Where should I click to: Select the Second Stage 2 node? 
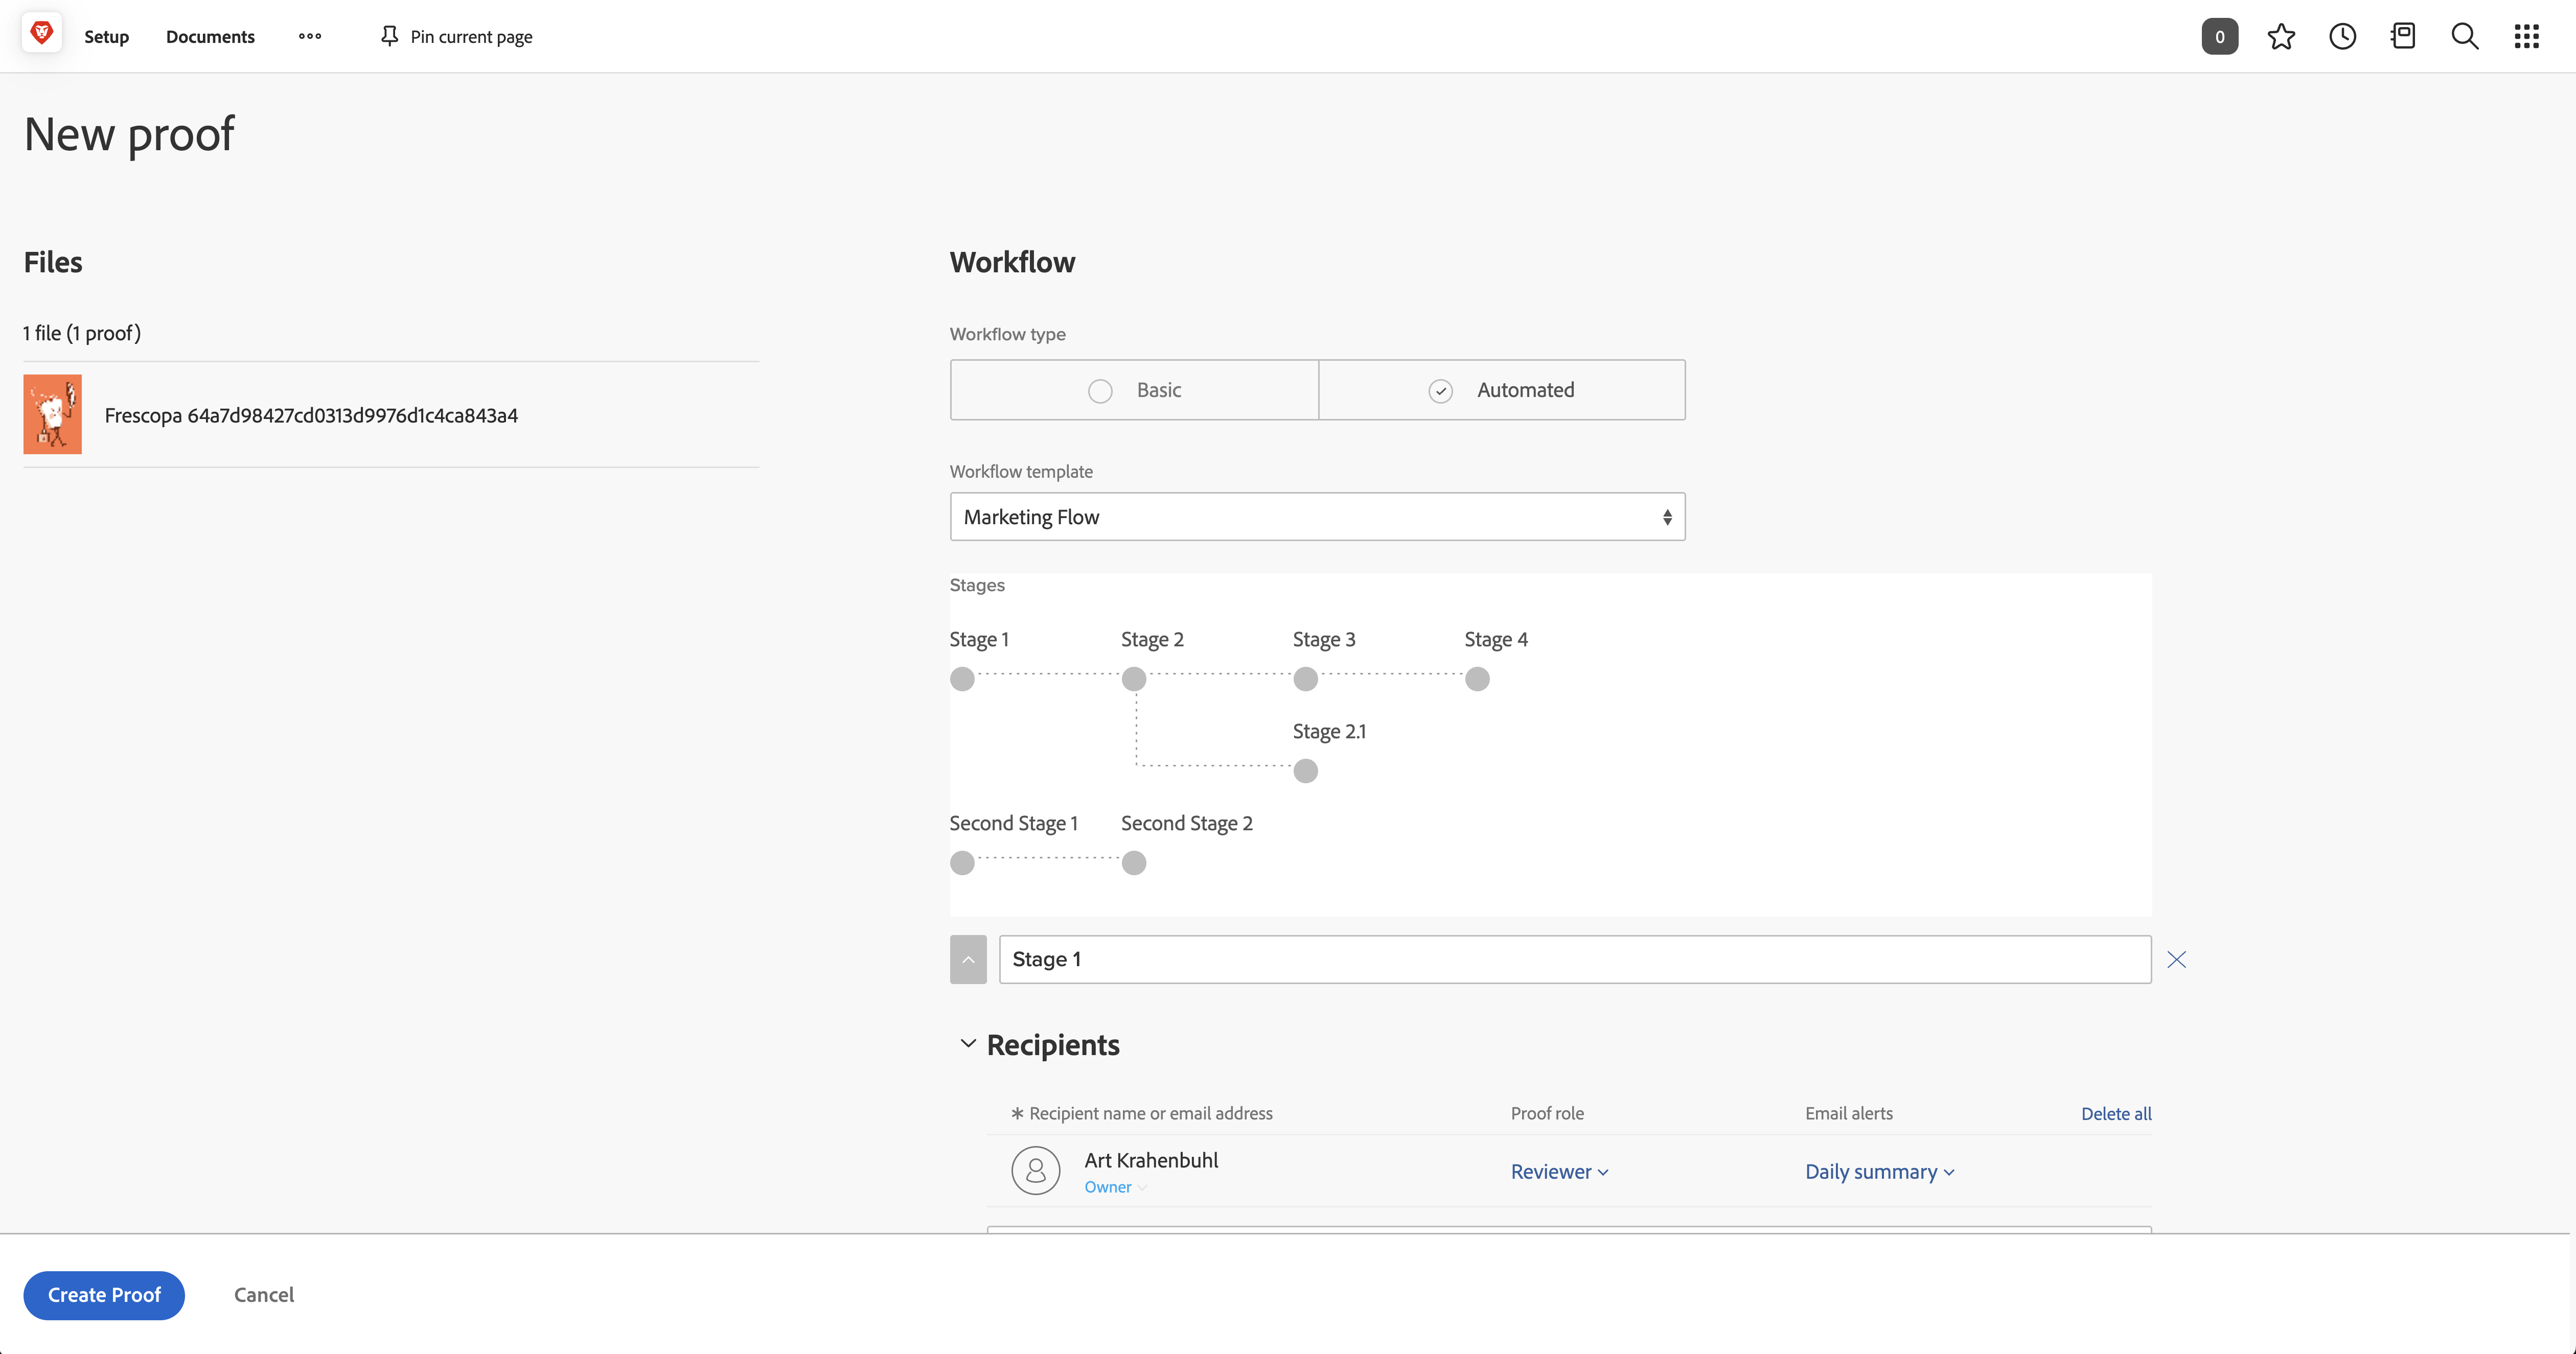(x=1133, y=863)
